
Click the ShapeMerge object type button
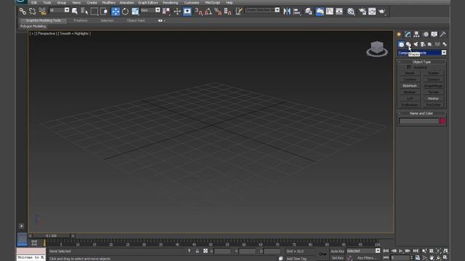point(433,86)
